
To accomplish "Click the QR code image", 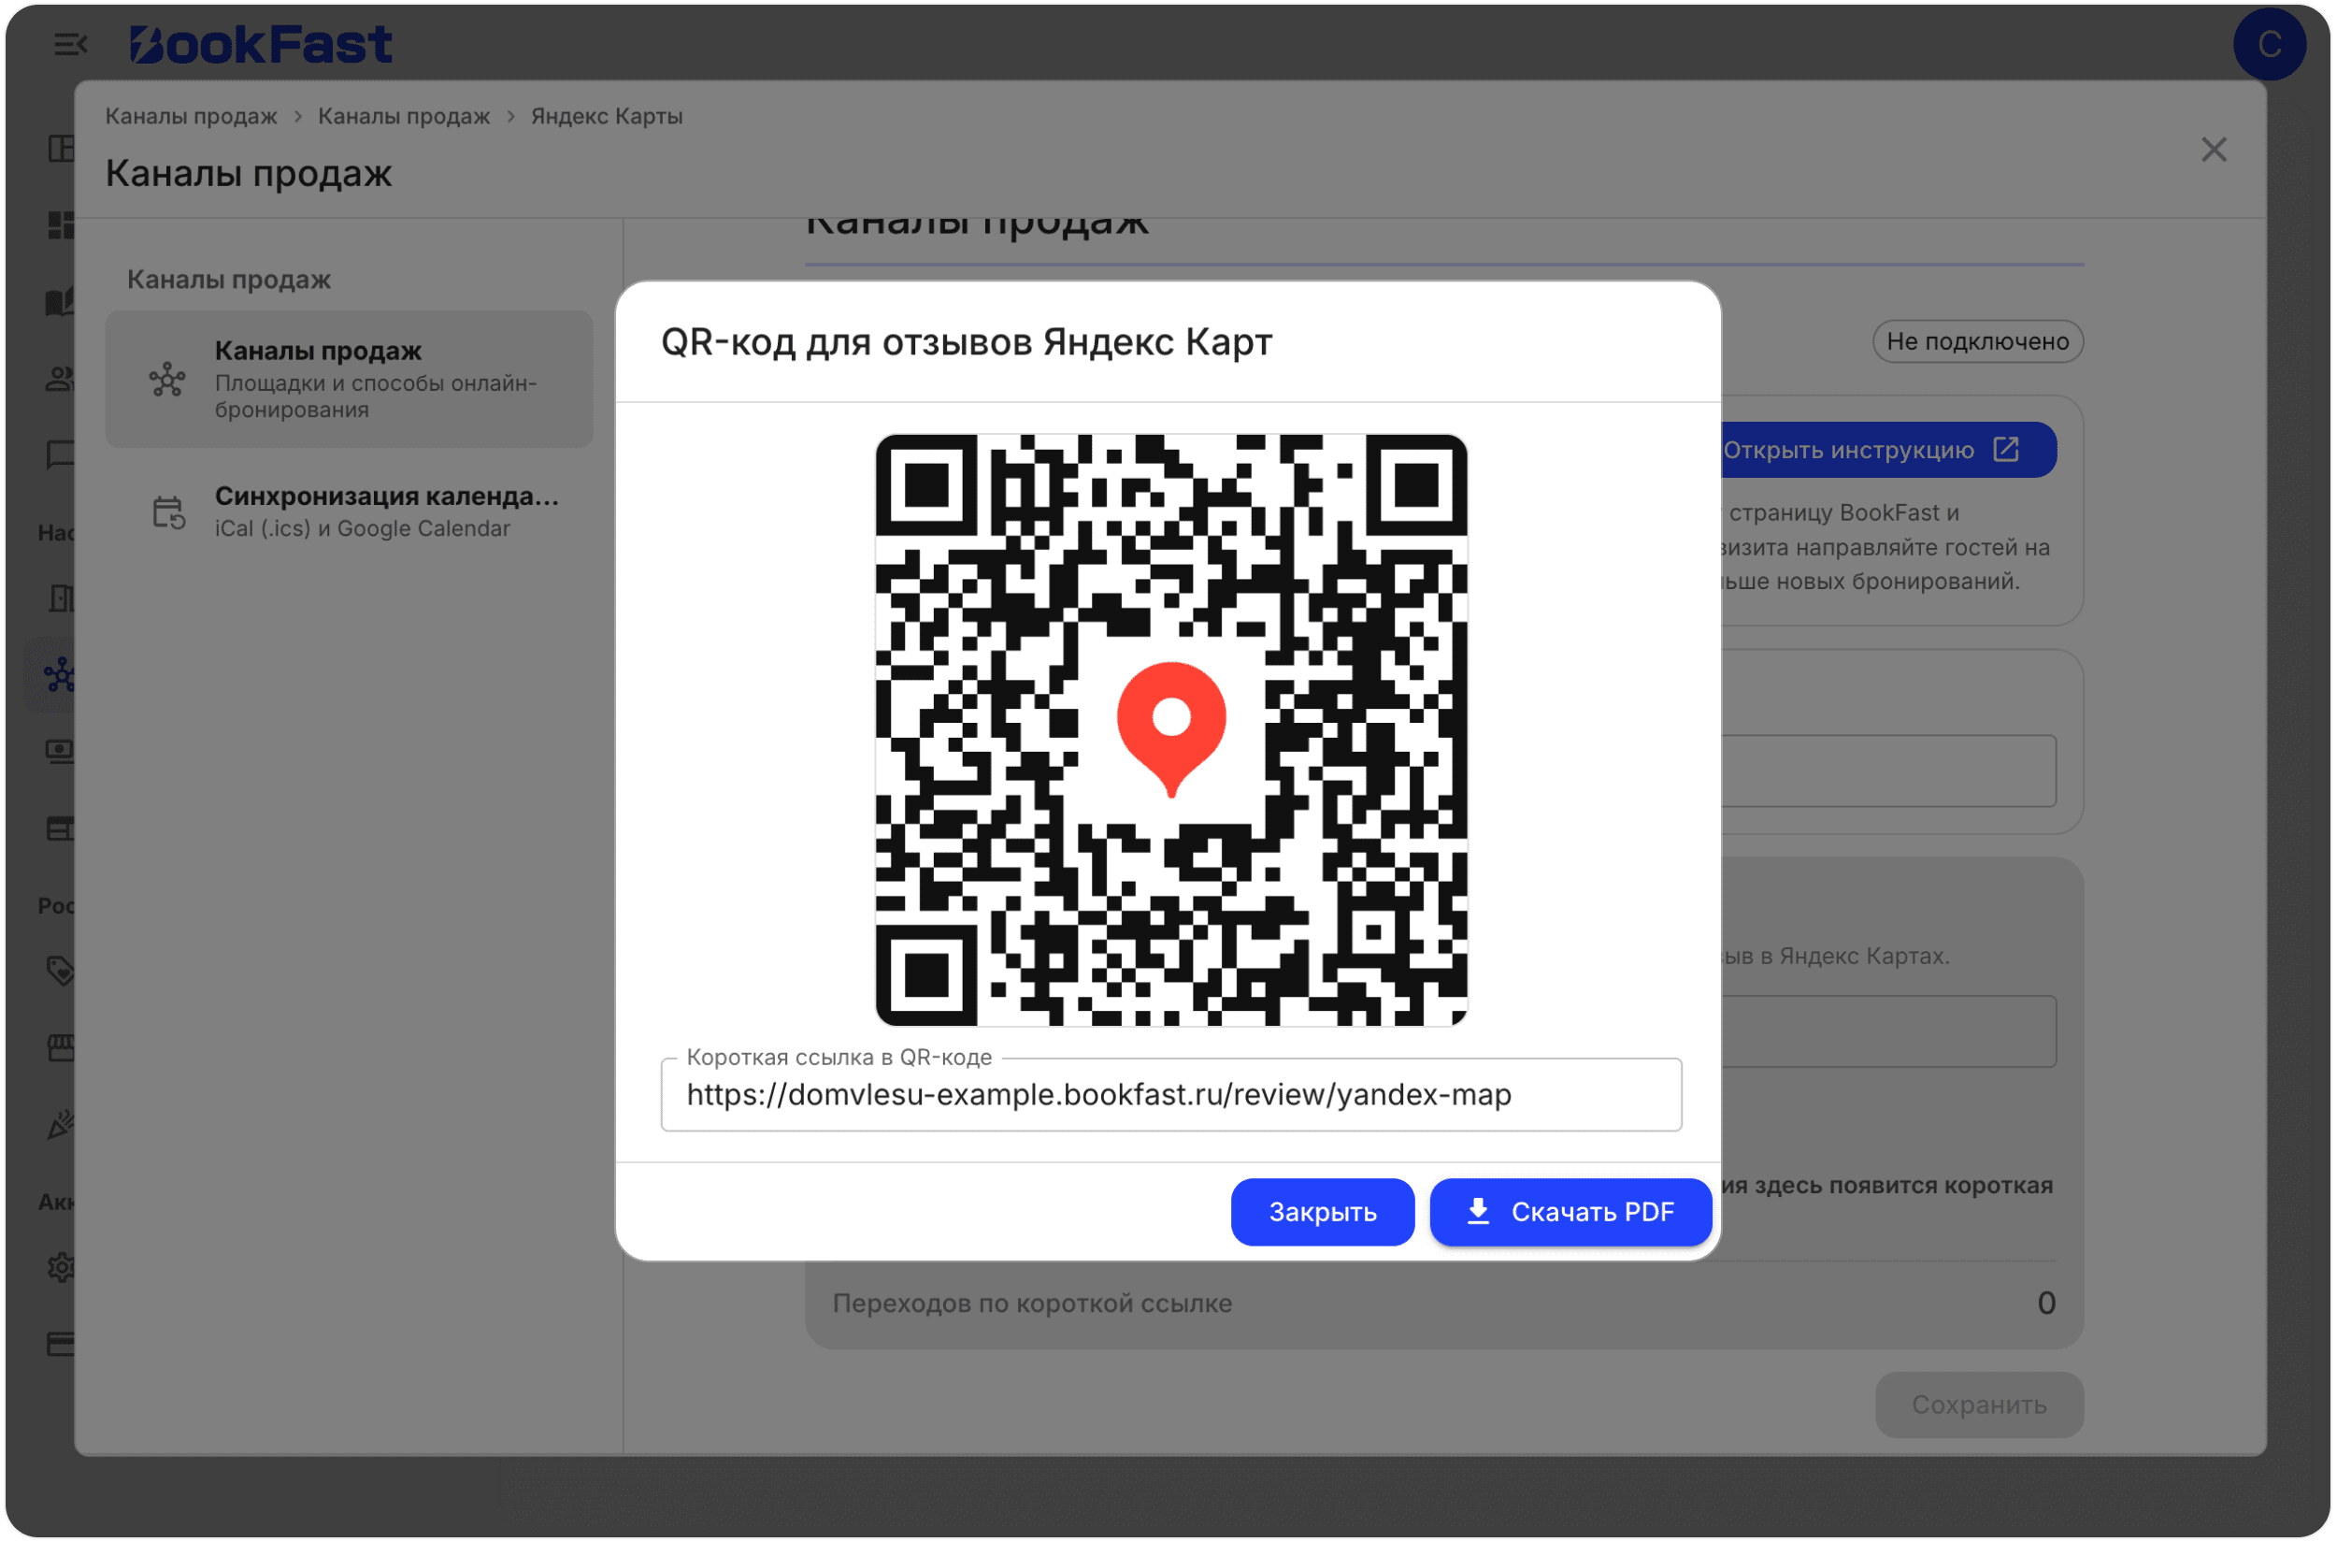I will click(1171, 730).
